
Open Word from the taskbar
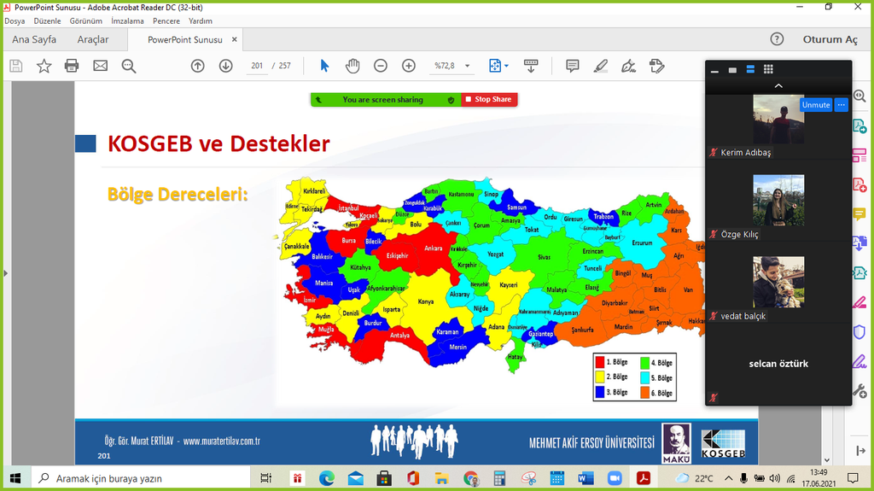tap(586, 478)
